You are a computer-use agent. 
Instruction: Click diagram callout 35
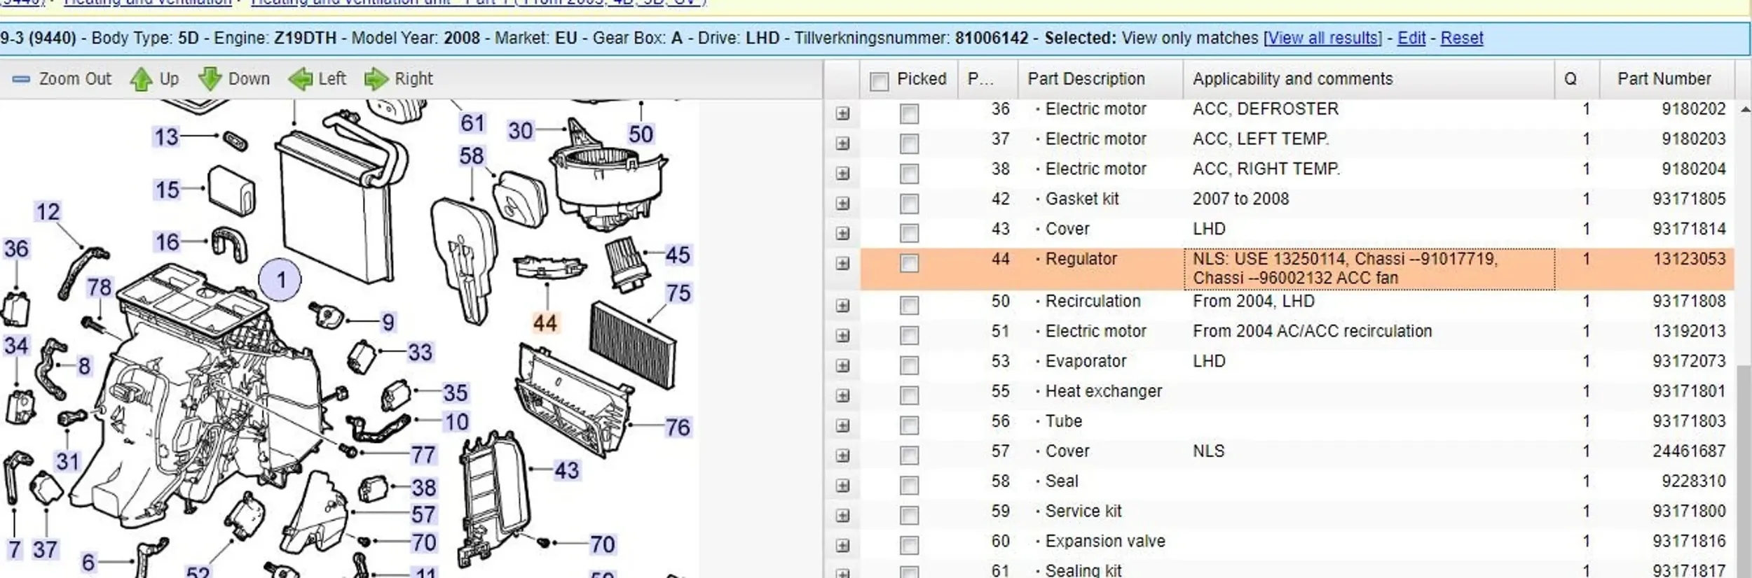coord(455,393)
